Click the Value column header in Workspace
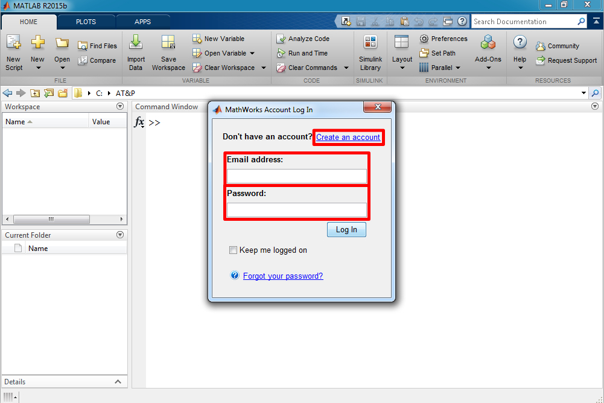Screen dimensions: 604x403 click(108, 122)
